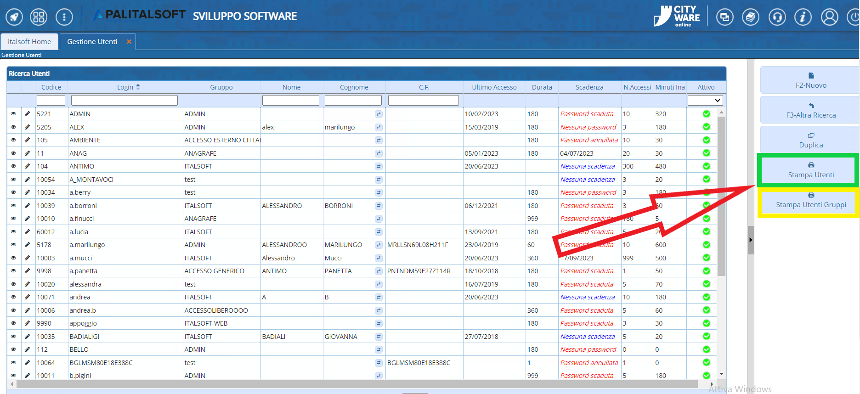Screen dimensions: 860x394
Task: Open the Attivo filter dropdown
Action: tap(705, 101)
